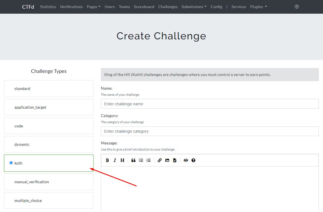Expand the Plugins menu
Screen dimensions: 323x212
[x=258, y=7]
